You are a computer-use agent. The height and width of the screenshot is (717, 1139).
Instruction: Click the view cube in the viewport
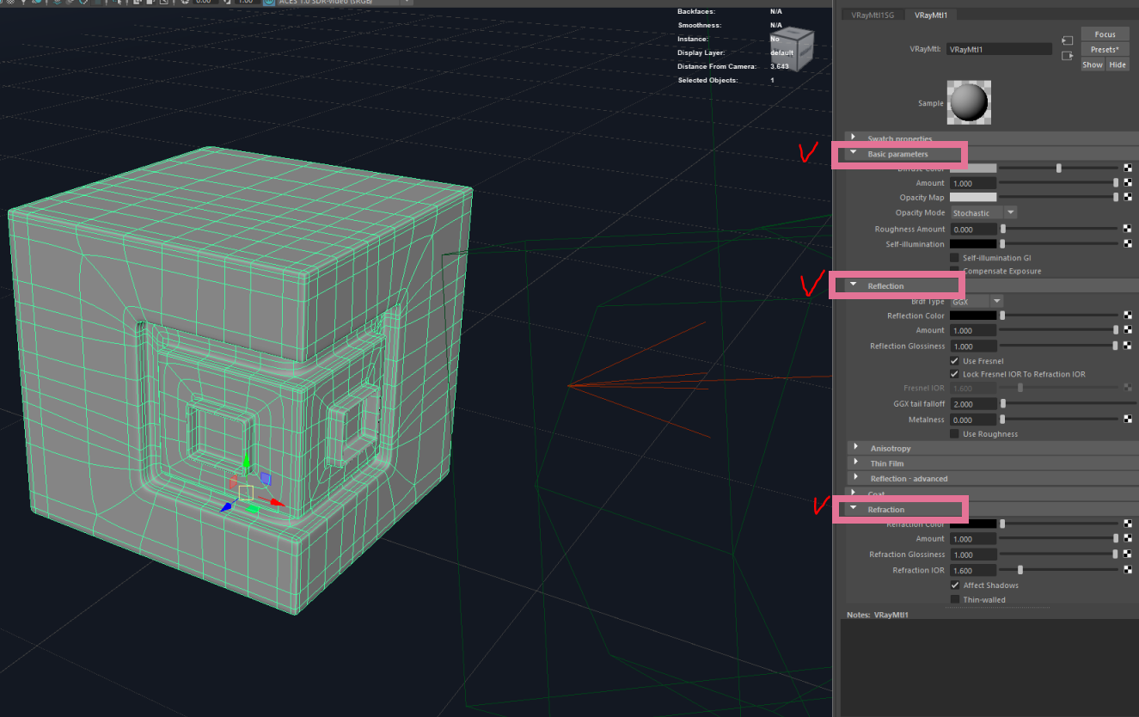tap(793, 47)
